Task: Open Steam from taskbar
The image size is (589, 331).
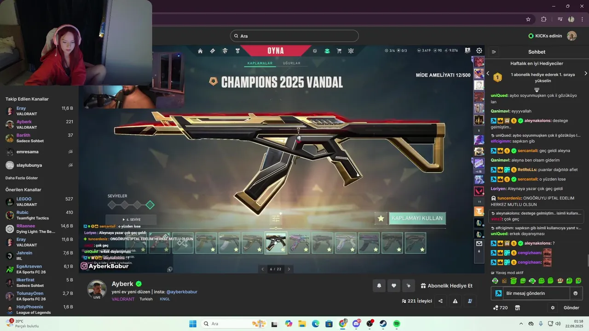Action: 383,324
